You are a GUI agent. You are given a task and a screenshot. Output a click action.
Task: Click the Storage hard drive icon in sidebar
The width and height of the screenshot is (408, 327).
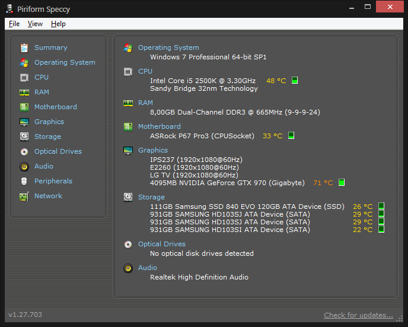tap(24, 136)
